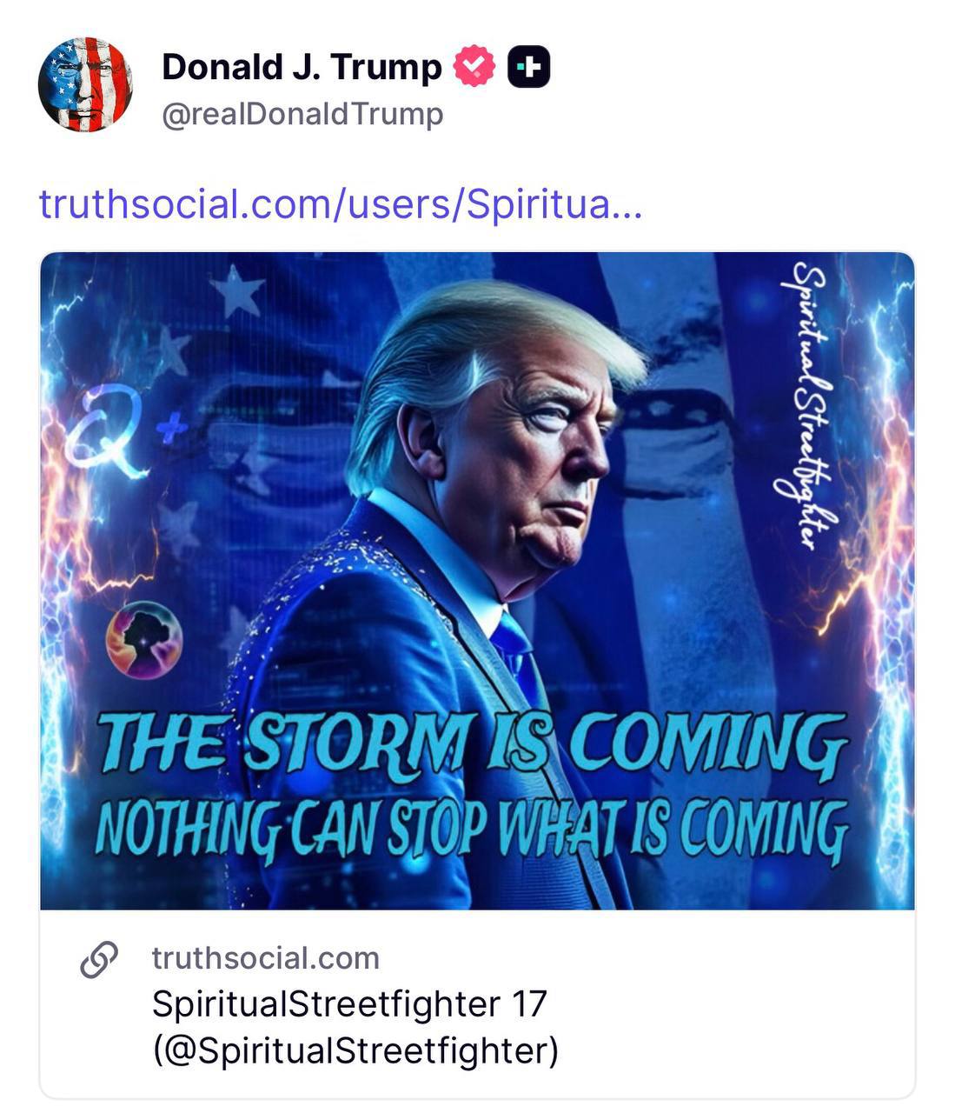Click the chain link icon in the card
955x1113 pixels.
pyautogui.click(x=99, y=959)
